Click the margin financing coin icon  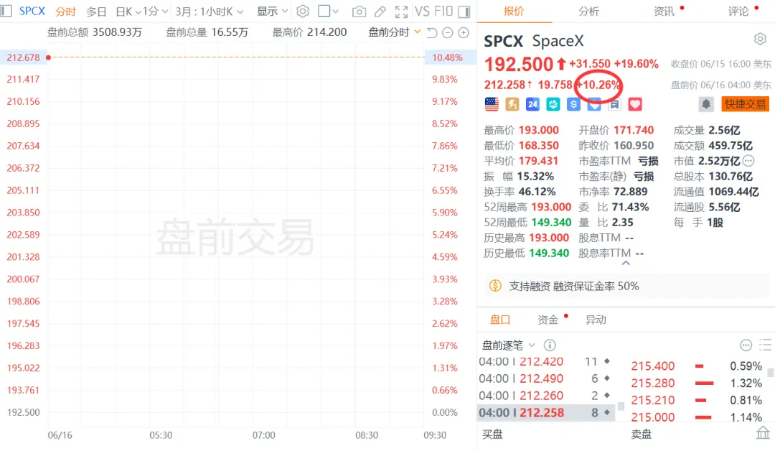click(x=495, y=286)
